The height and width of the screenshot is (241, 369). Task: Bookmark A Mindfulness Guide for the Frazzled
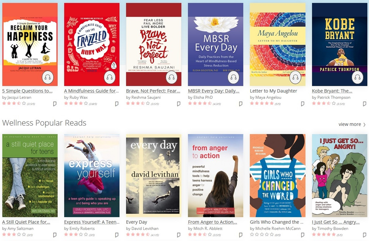tap(116, 104)
